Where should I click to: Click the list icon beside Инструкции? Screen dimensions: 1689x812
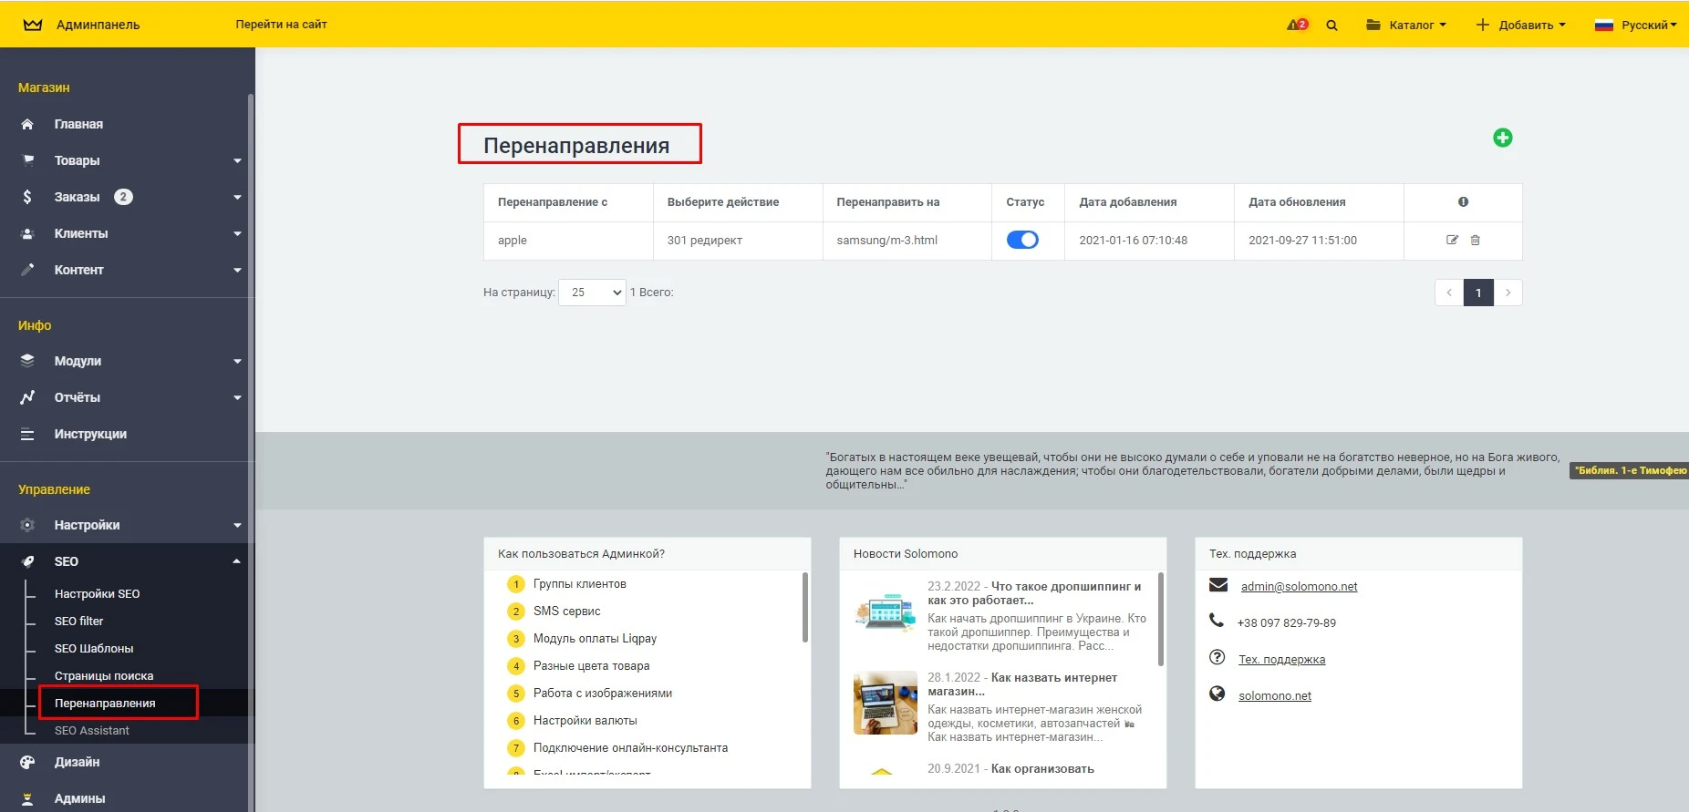27,434
